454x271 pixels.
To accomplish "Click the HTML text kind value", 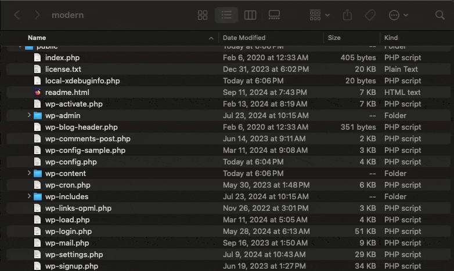I will pos(402,93).
